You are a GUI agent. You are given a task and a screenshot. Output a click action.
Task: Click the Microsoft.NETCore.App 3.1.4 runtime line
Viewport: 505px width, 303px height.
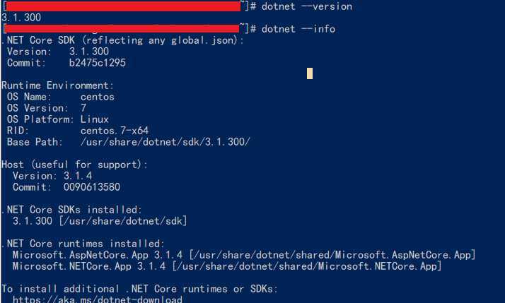(x=227, y=266)
